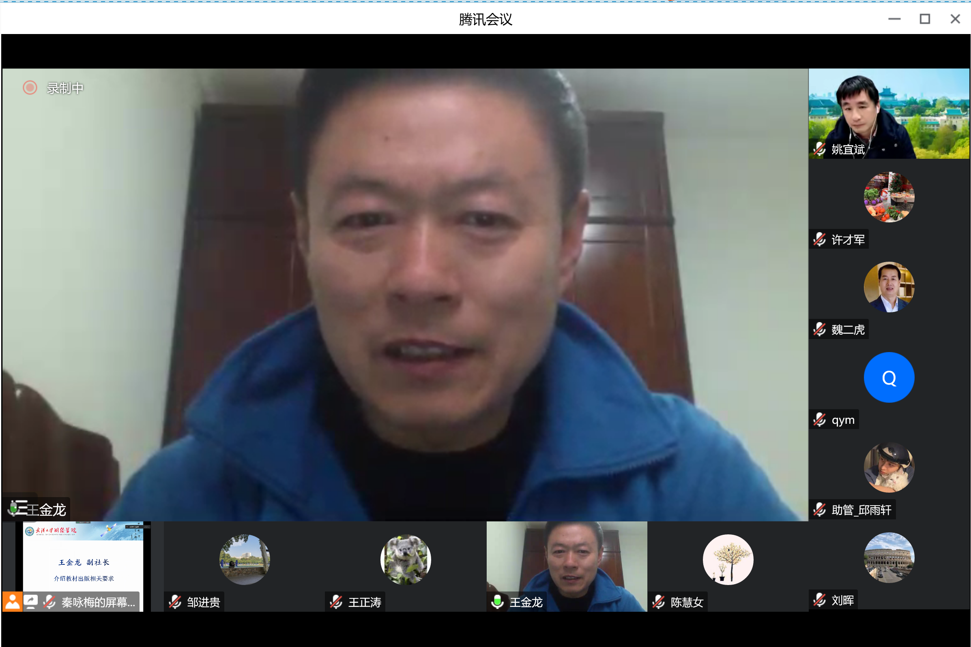
Task: Click muted microphone icon next to 许才军
Action: (819, 239)
